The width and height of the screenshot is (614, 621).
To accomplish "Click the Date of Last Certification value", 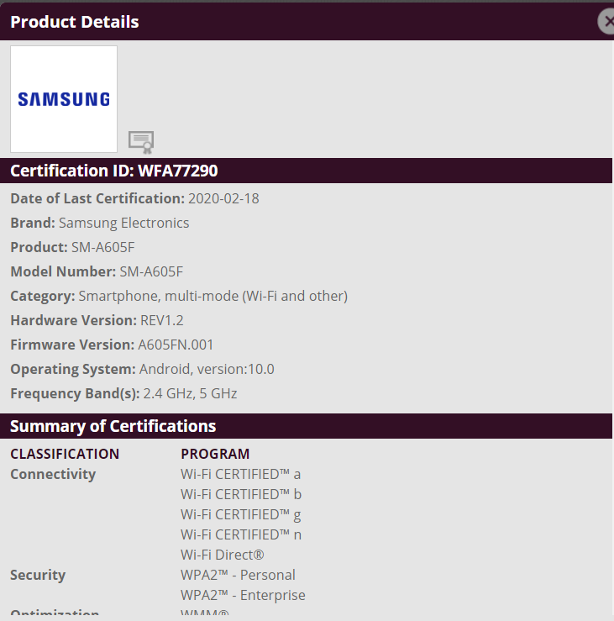I will pyautogui.click(x=224, y=199).
